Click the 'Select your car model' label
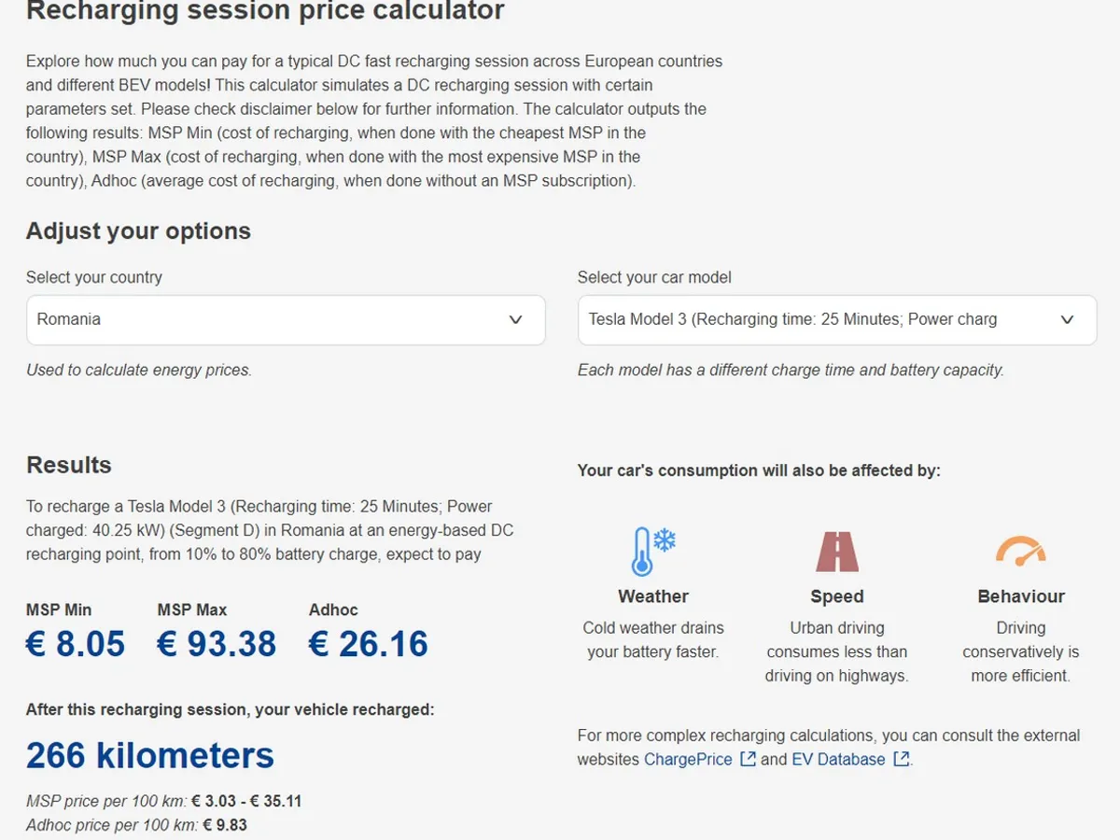Viewport: 1120px width, 840px height. point(654,277)
